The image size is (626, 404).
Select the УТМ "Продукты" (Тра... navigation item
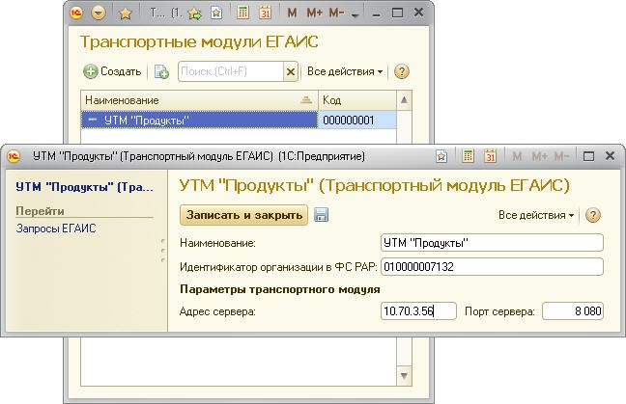[85, 187]
